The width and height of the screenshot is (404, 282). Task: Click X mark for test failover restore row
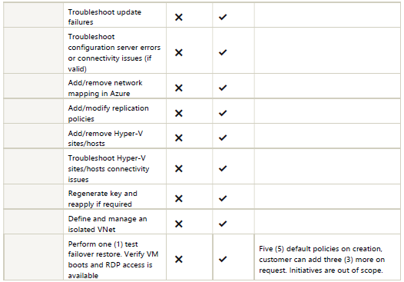(x=178, y=259)
